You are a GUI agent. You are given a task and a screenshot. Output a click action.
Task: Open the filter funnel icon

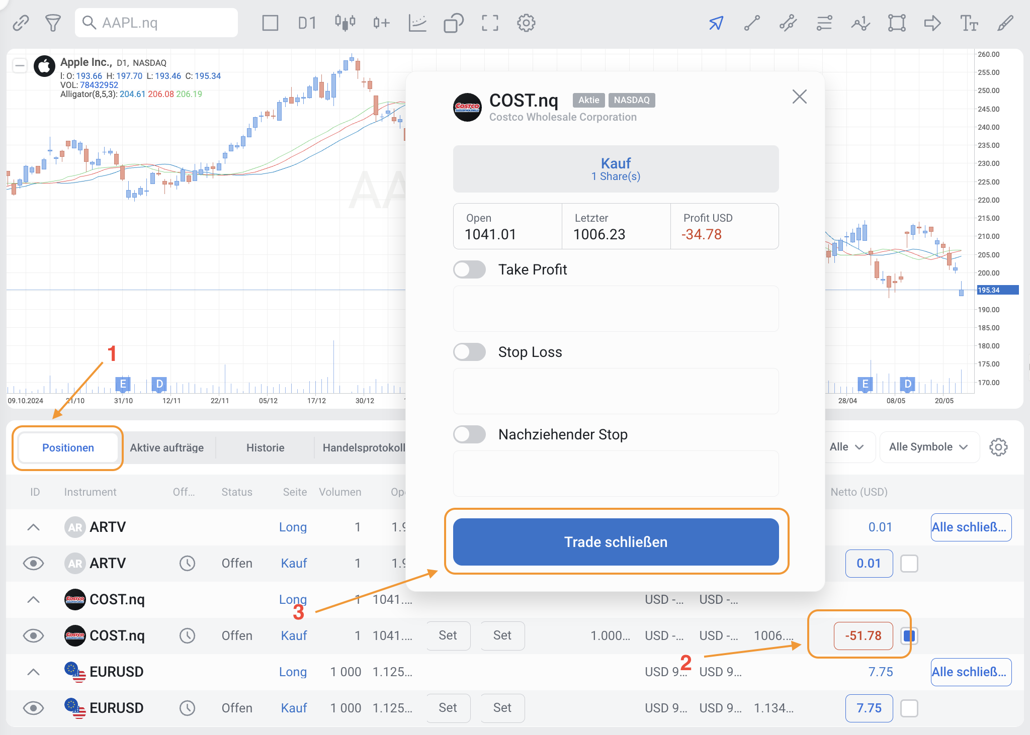[53, 23]
